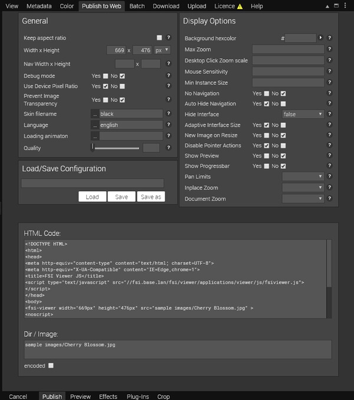The width and height of the screenshot is (354, 400).
Task: Set Show Progressbar to Yes
Action: tap(267, 166)
